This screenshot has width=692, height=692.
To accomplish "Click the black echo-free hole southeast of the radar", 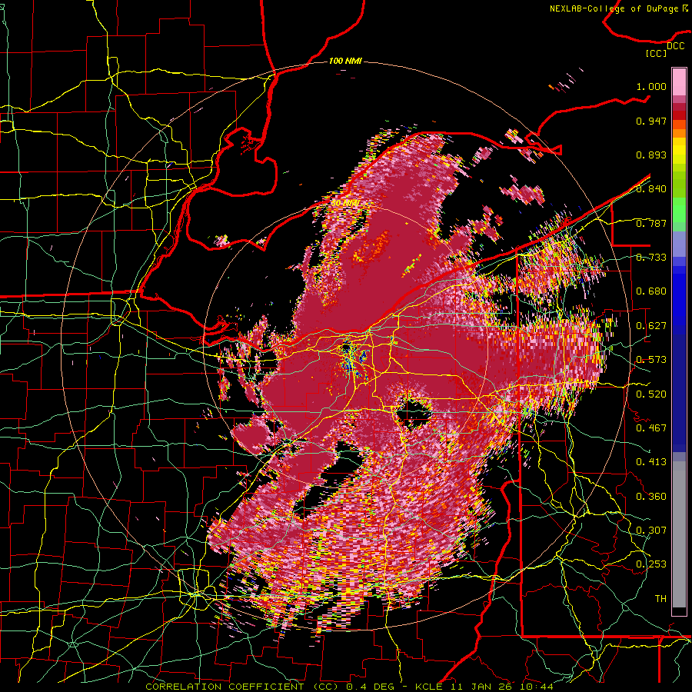I will click(414, 414).
